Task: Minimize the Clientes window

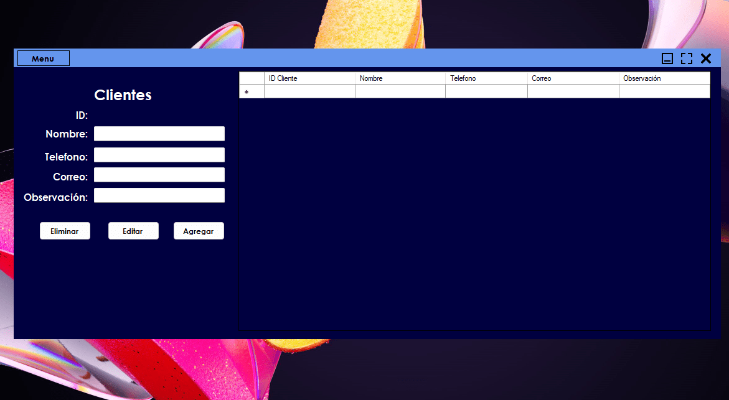Action: pos(667,58)
